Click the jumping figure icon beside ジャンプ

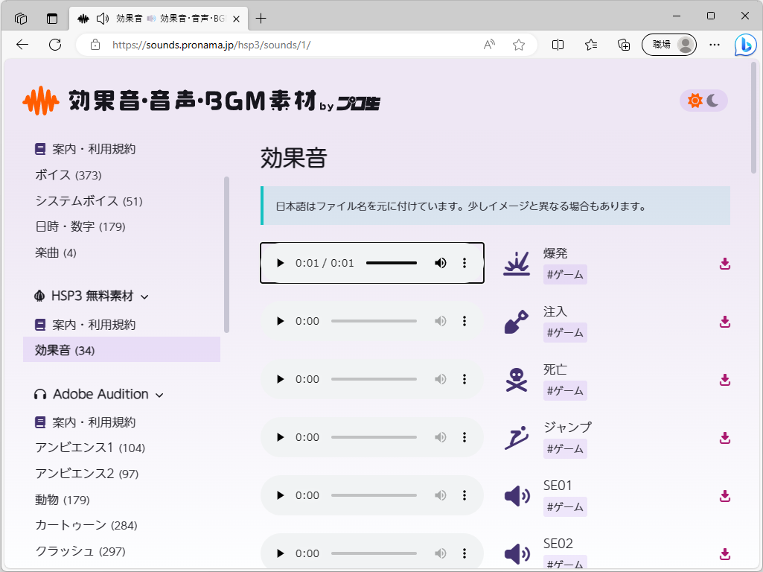click(x=517, y=436)
